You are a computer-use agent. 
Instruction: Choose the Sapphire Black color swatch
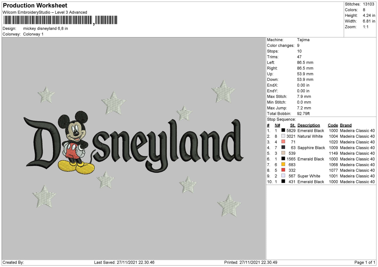pos(283,147)
